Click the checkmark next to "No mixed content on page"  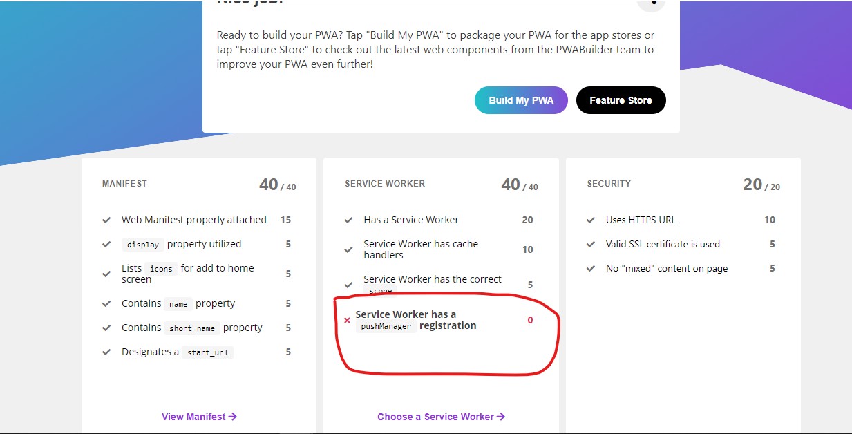(x=591, y=269)
